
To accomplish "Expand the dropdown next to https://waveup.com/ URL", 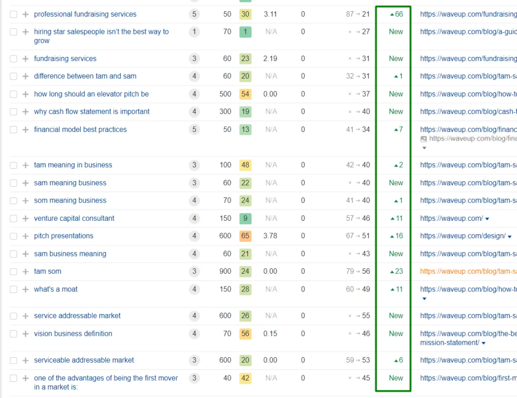I will point(487,219).
